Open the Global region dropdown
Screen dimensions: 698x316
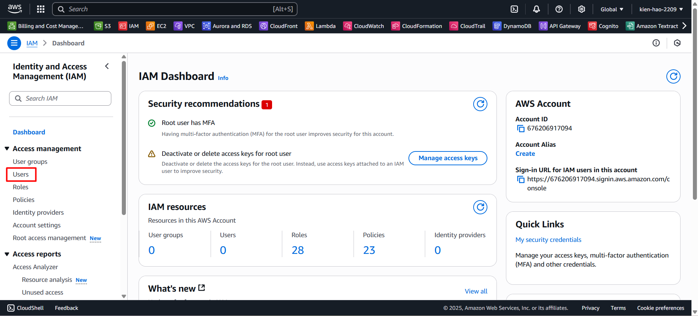coord(612,9)
